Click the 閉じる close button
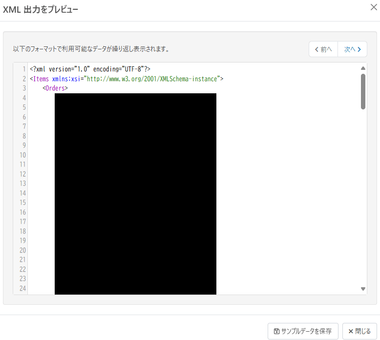 coord(359,331)
